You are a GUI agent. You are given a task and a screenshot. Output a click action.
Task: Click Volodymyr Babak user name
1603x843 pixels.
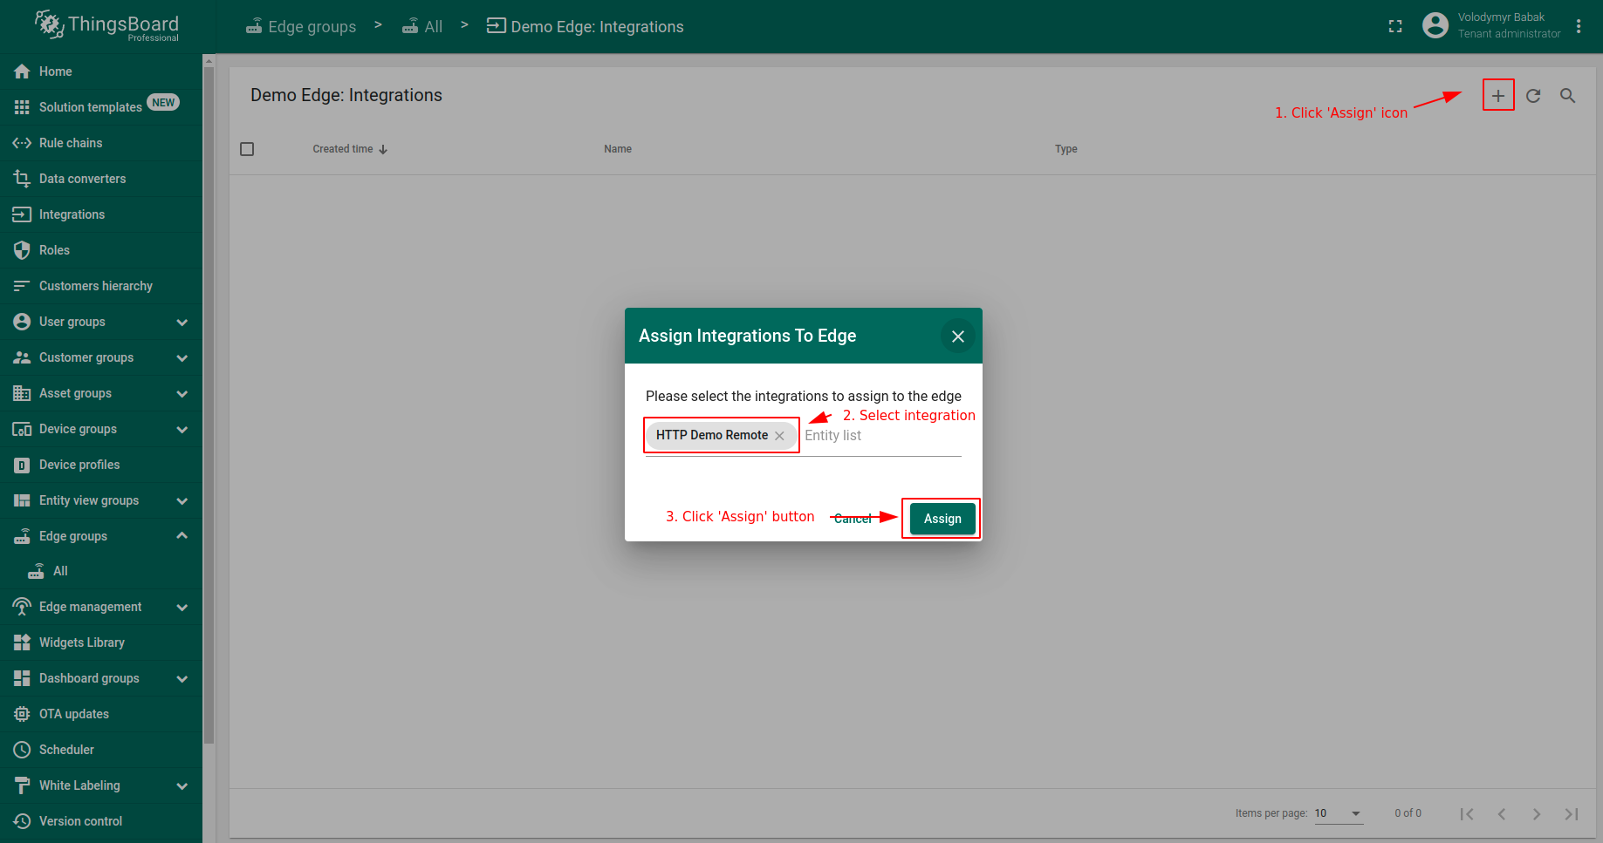tap(1501, 17)
